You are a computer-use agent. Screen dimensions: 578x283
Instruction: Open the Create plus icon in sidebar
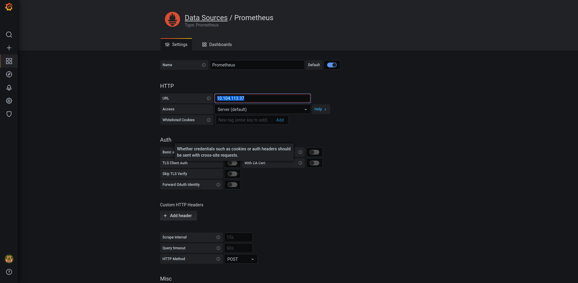pyautogui.click(x=9, y=48)
